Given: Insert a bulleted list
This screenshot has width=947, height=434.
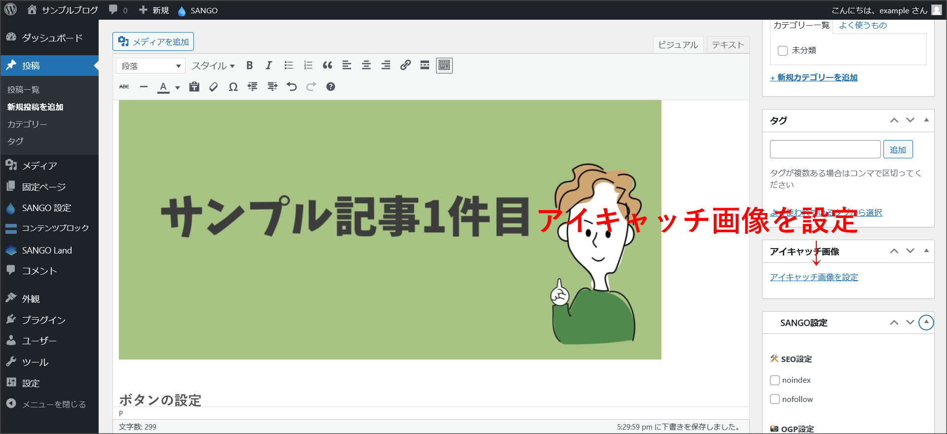Looking at the screenshot, I should pos(289,66).
